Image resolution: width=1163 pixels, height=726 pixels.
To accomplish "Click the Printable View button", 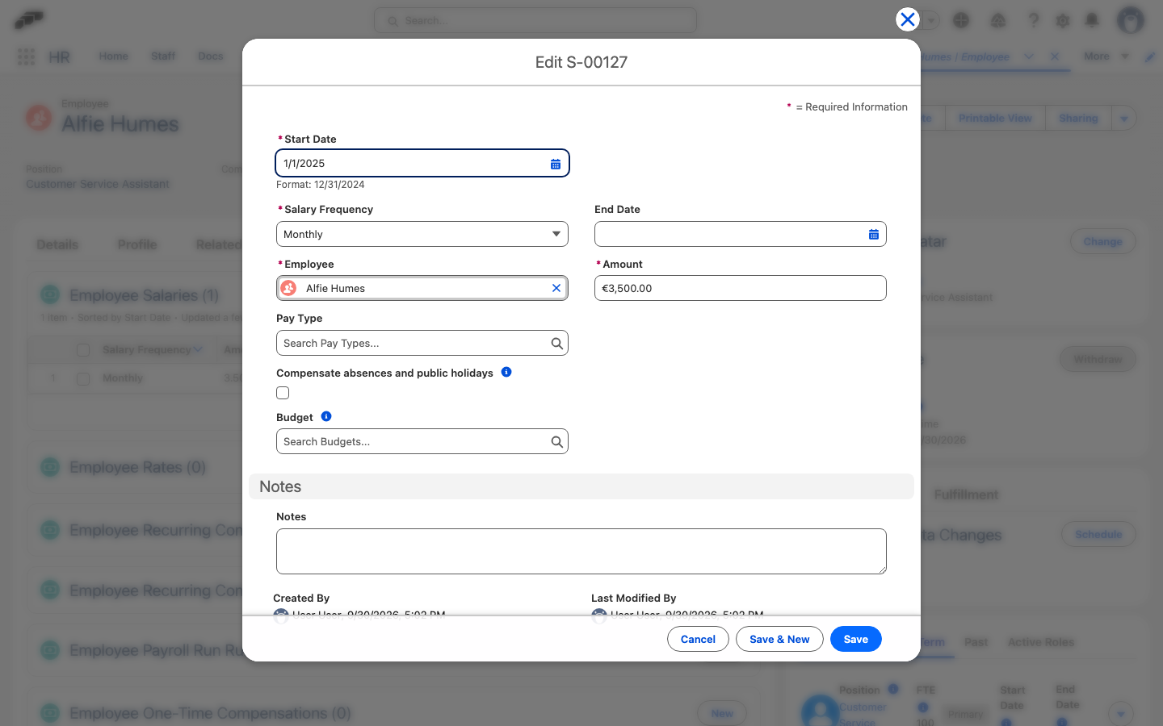I will click(x=995, y=119).
